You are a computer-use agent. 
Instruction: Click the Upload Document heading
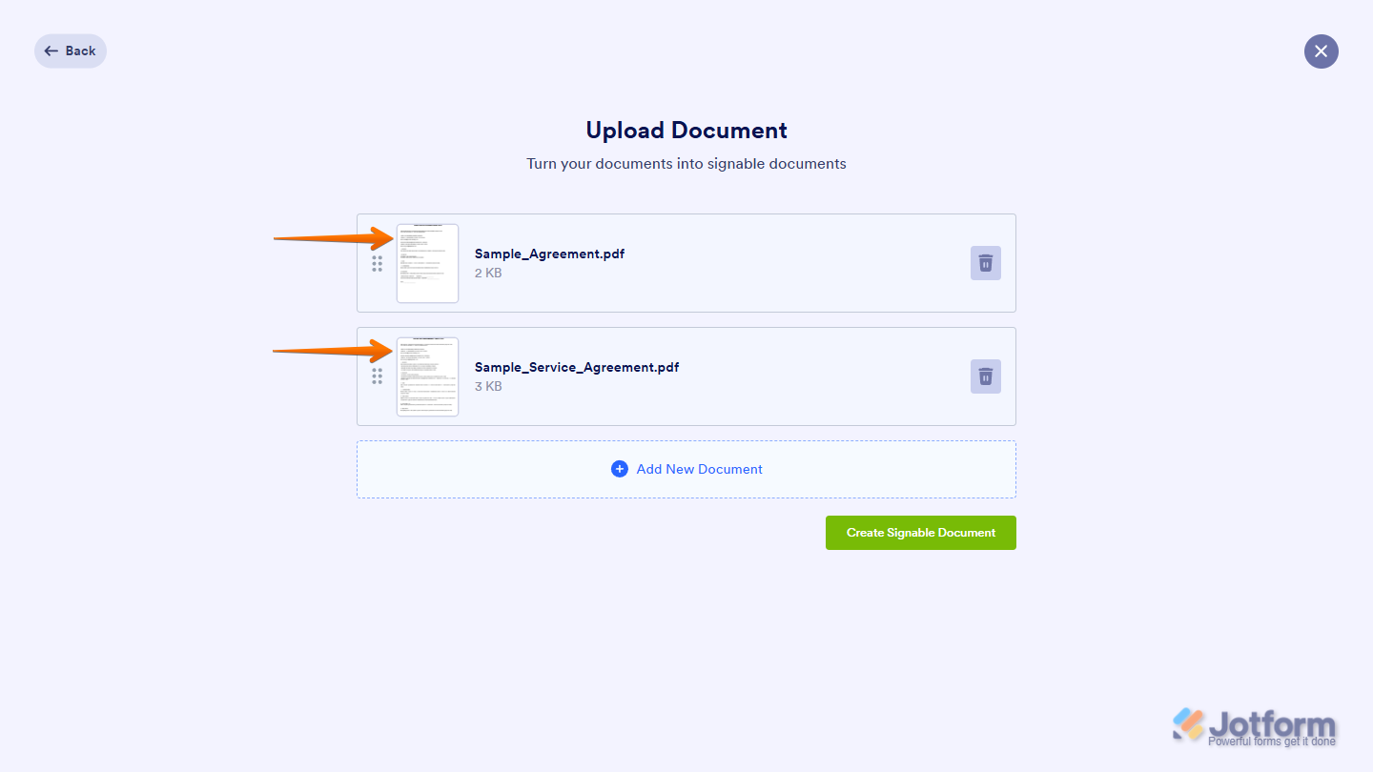point(686,130)
